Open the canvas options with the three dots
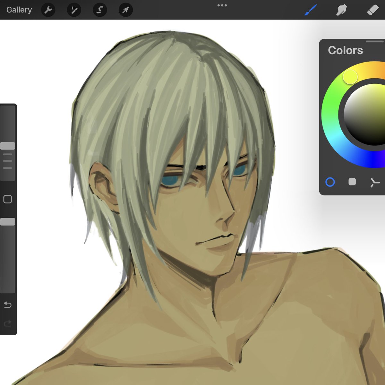 coord(222,5)
